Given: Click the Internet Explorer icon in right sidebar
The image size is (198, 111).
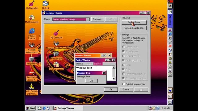Looking at the screenshot, I should [x=170, y=34].
